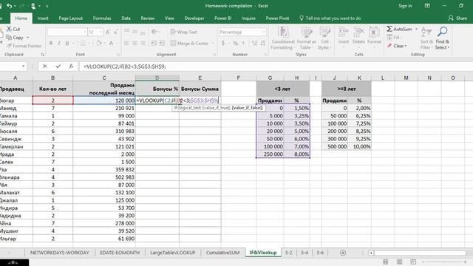Open Fill options
Screen dimensions: 473x266
point(394,38)
